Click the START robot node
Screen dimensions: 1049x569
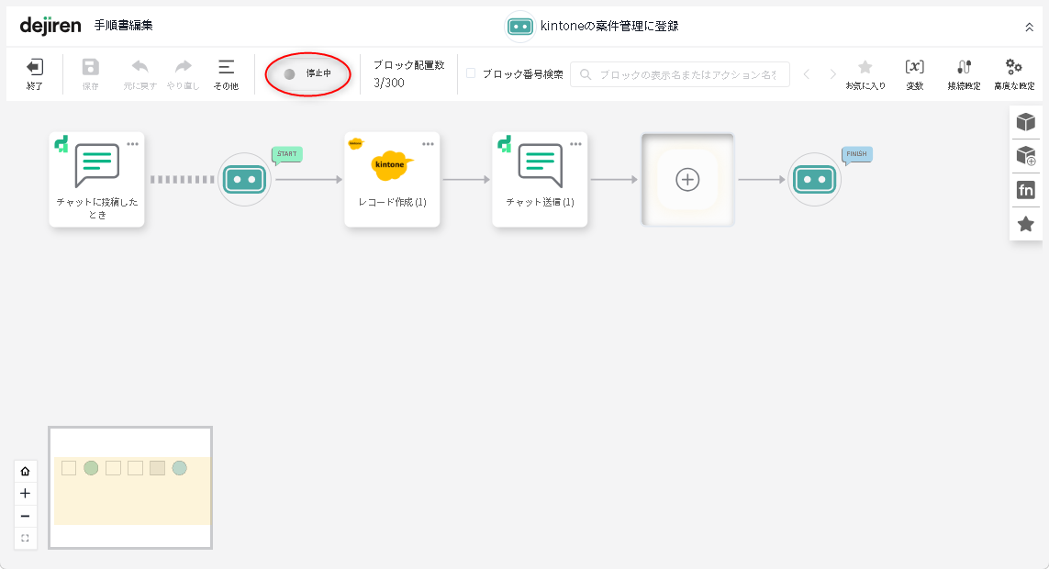coord(245,180)
